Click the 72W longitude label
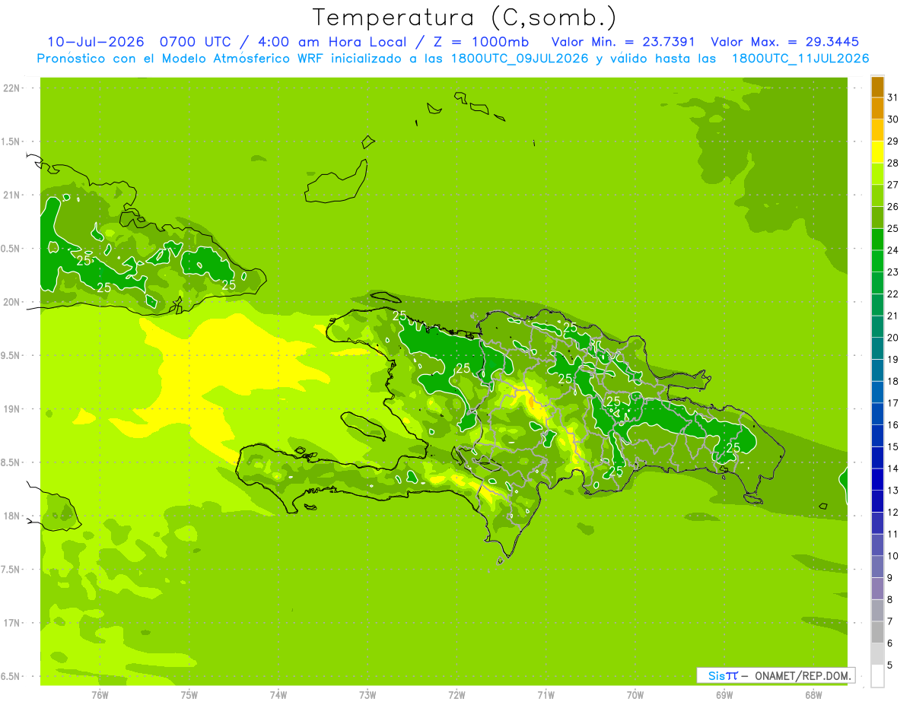This screenshot has width=913, height=705. [456, 694]
